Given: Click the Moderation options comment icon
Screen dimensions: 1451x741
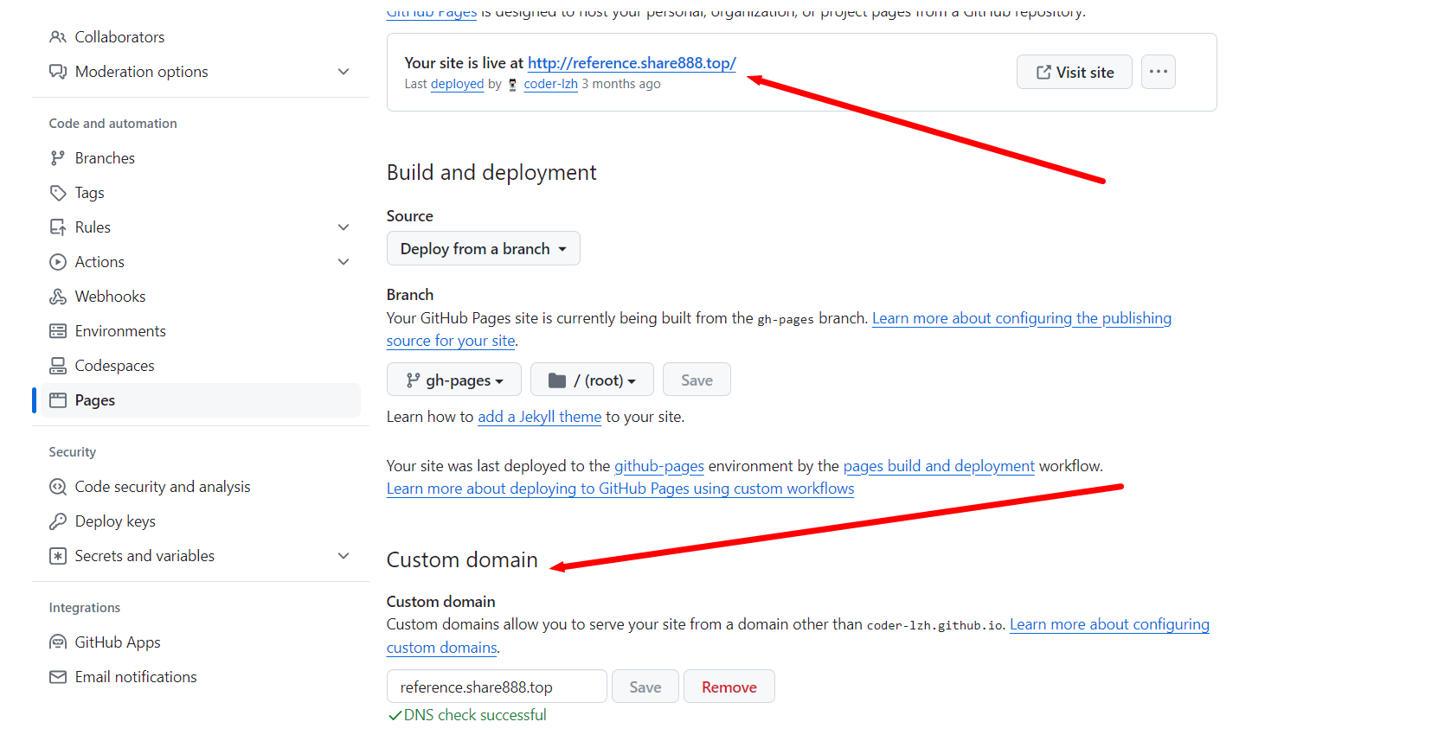Looking at the screenshot, I should pos(58,72).
